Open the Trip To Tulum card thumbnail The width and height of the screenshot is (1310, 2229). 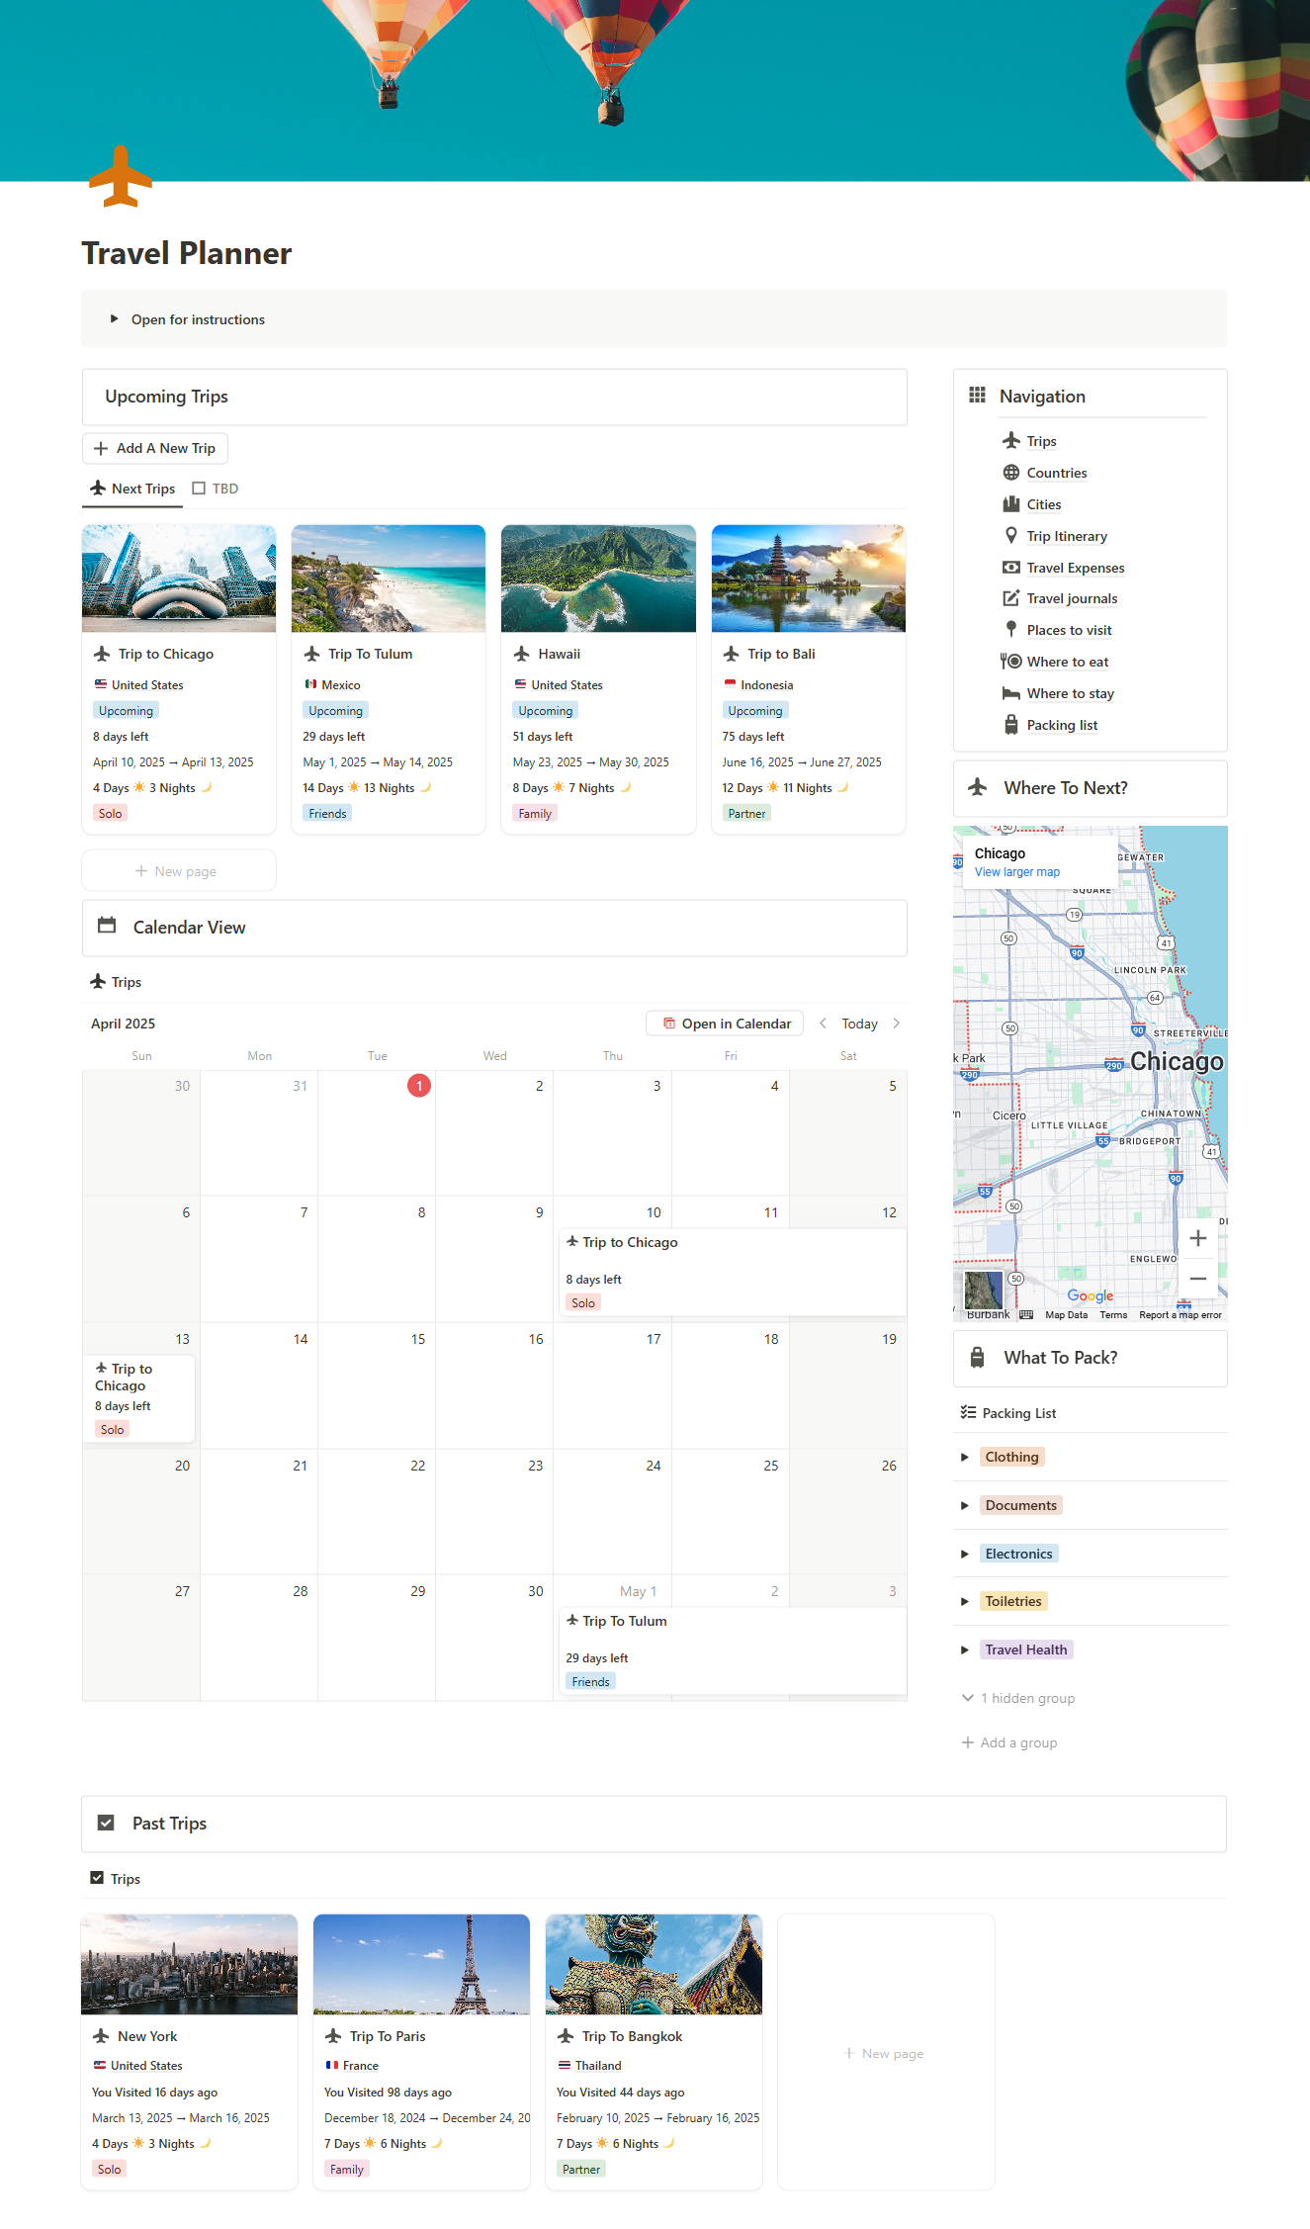[389, 579]
